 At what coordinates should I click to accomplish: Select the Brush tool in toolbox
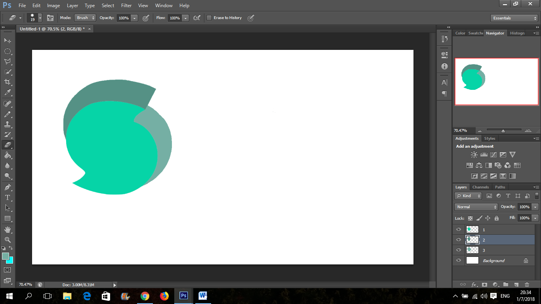click(8, 114)
